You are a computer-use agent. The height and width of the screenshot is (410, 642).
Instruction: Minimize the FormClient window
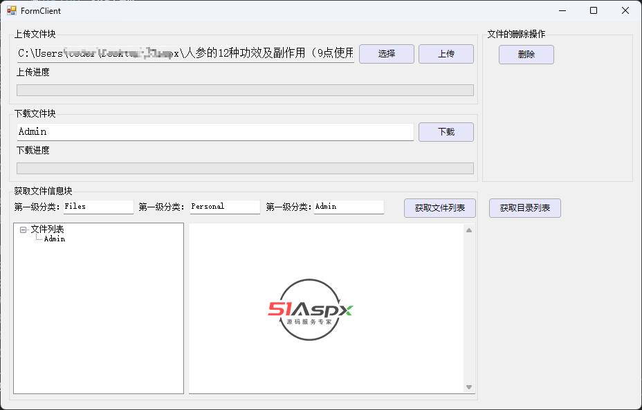pos(562,10)
